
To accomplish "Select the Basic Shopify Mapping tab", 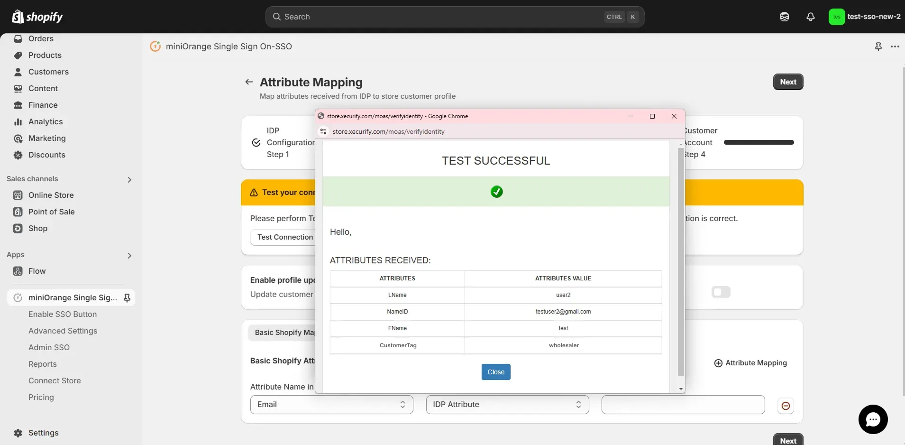I will (x=282, y=333).
